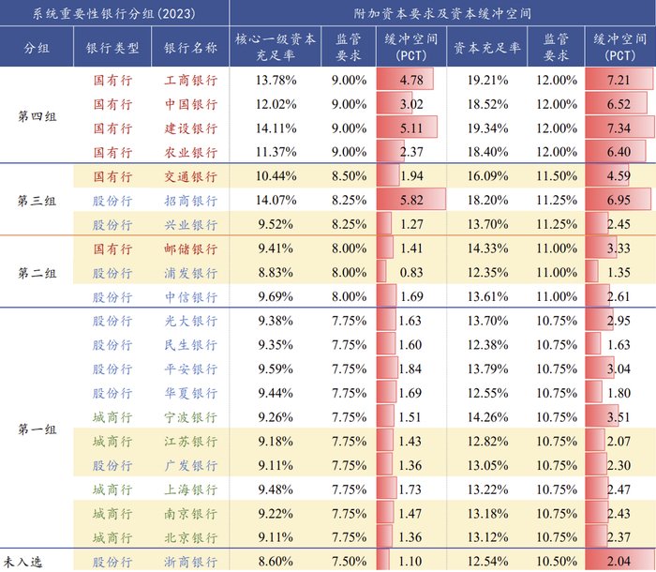The image size is (656, 572).
Task: Click the 4.78 buffer bar for 工商银行
Action: (405, 79)
